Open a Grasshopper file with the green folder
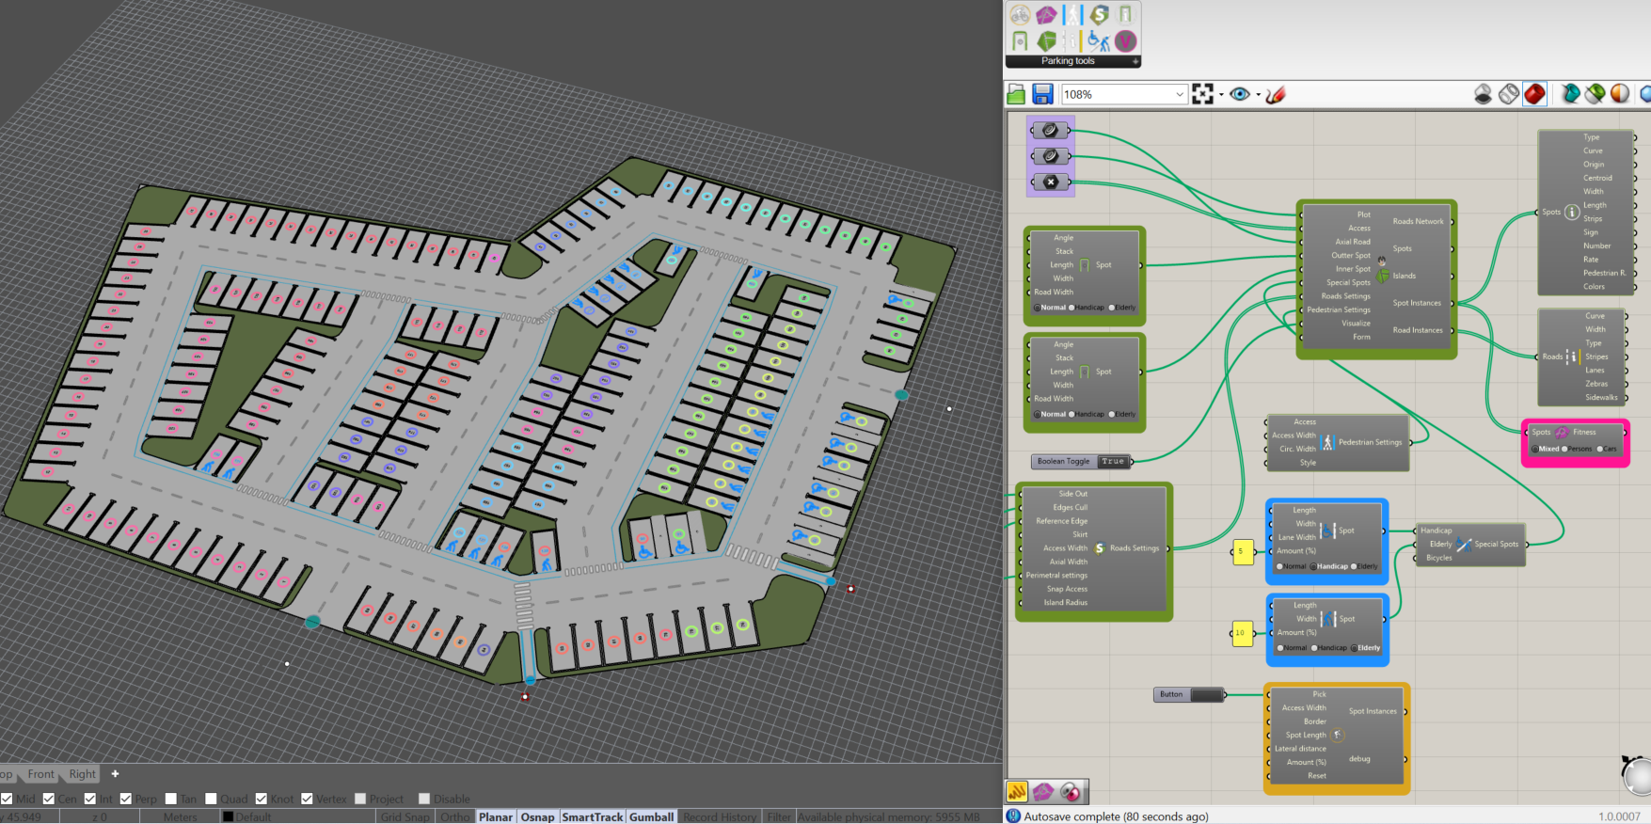The image size is (1651, 824). click(x=1016, y=94)
